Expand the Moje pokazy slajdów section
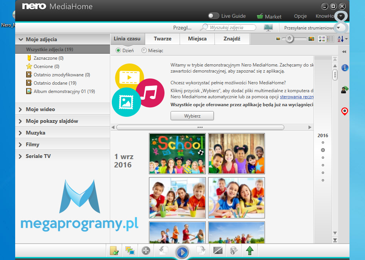 pyautogui.click(x=20, y=121)
